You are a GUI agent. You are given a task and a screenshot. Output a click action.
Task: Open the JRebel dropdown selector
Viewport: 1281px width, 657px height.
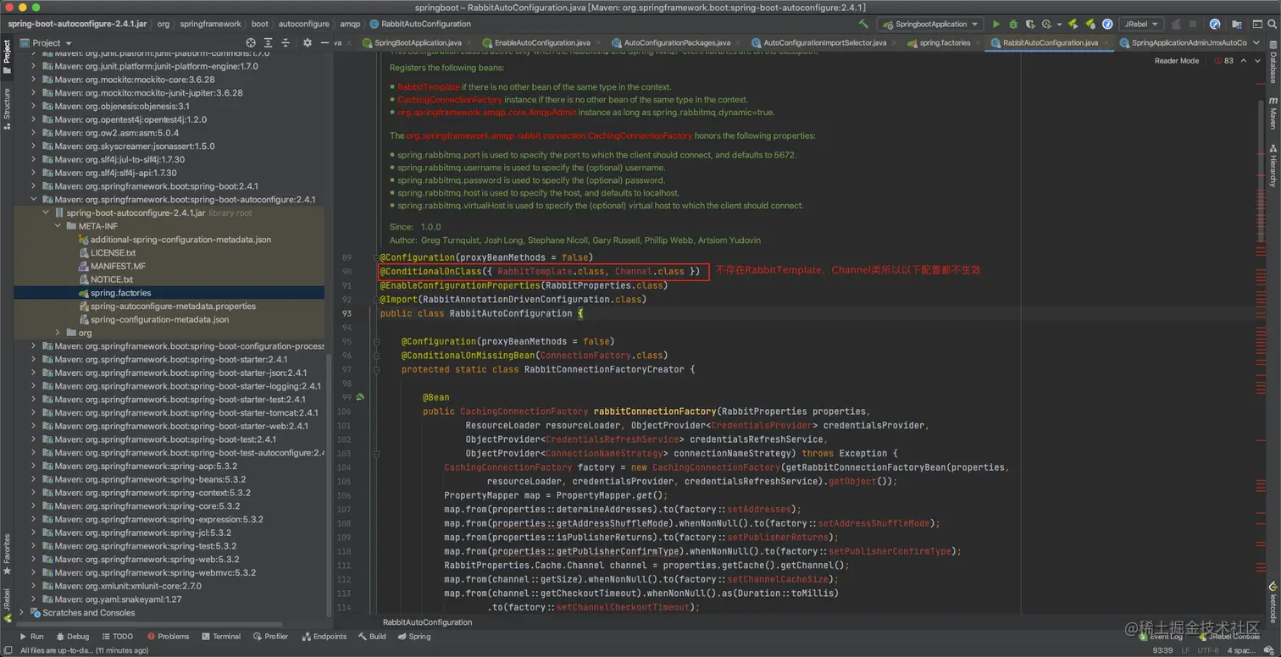click(x=1140, y=25)
